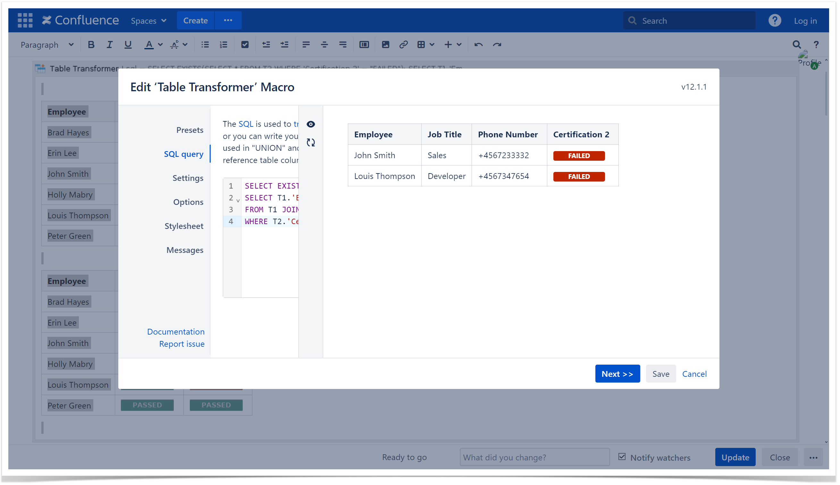
Task: Expand the Spaces menu
Action: click(148, 20)
